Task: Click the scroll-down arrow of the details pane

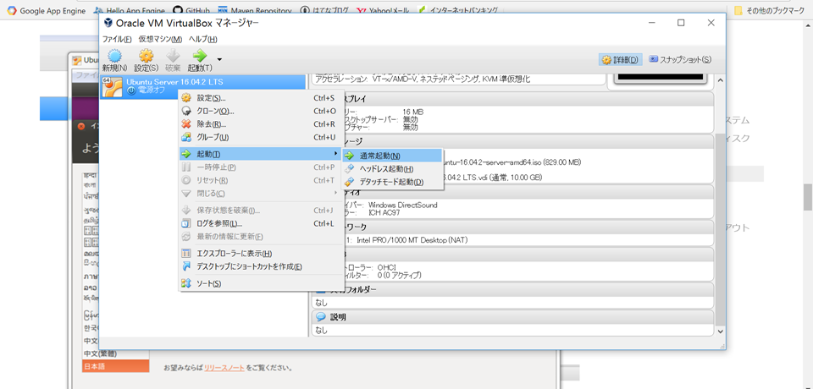Action: click(720, 331)
